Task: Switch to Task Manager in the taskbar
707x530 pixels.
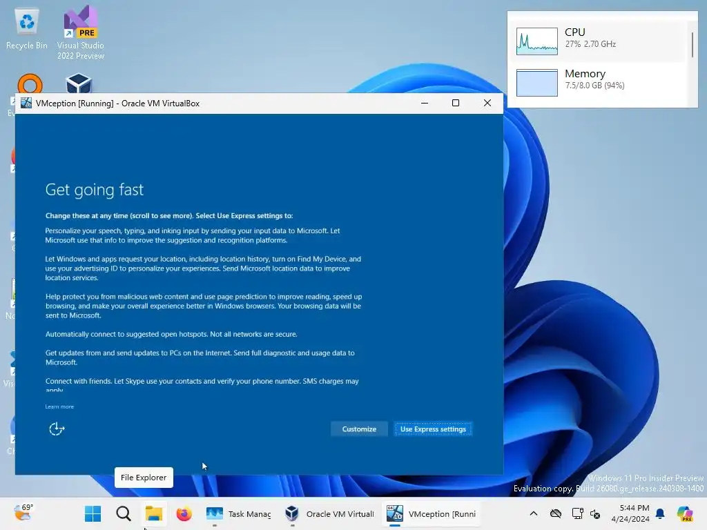Action: coord(238,513)
